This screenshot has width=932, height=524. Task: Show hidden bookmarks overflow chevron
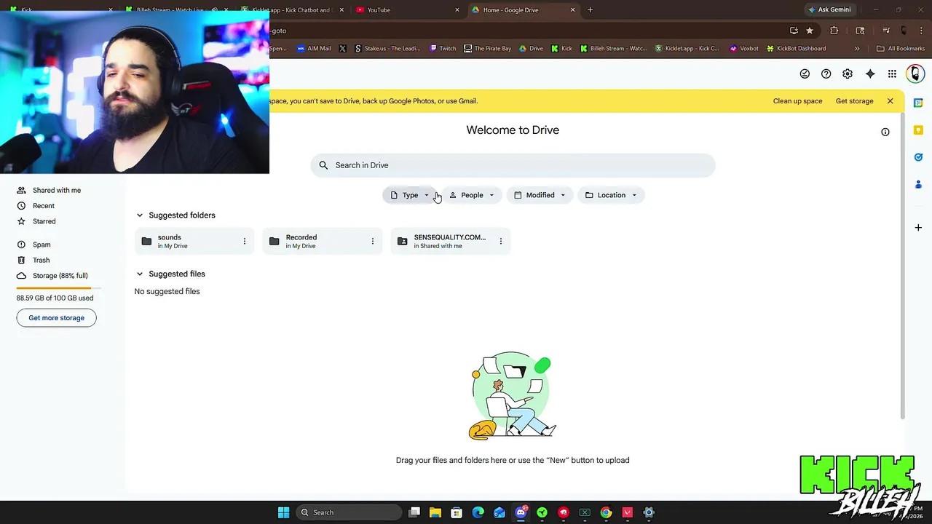pos(857,49)
